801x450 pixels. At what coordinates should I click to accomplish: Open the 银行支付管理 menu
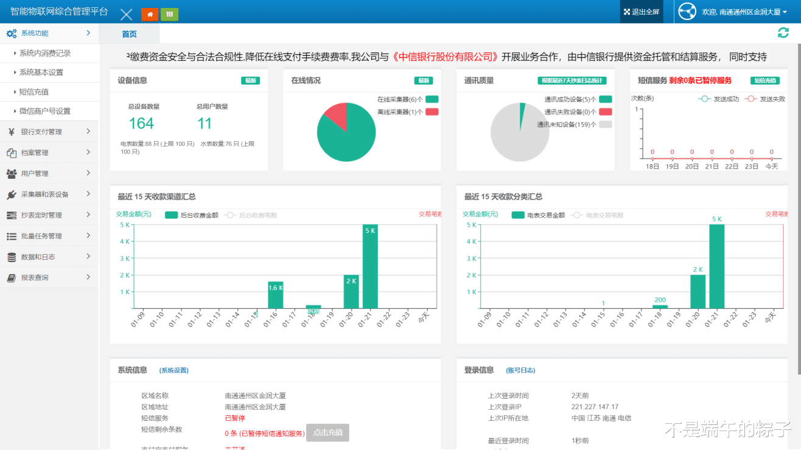point(49,131)
